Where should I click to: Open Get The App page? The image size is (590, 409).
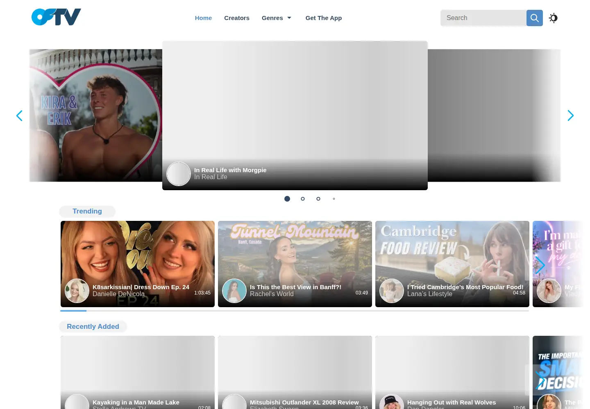pyautogui.click(x=324, y=18)
